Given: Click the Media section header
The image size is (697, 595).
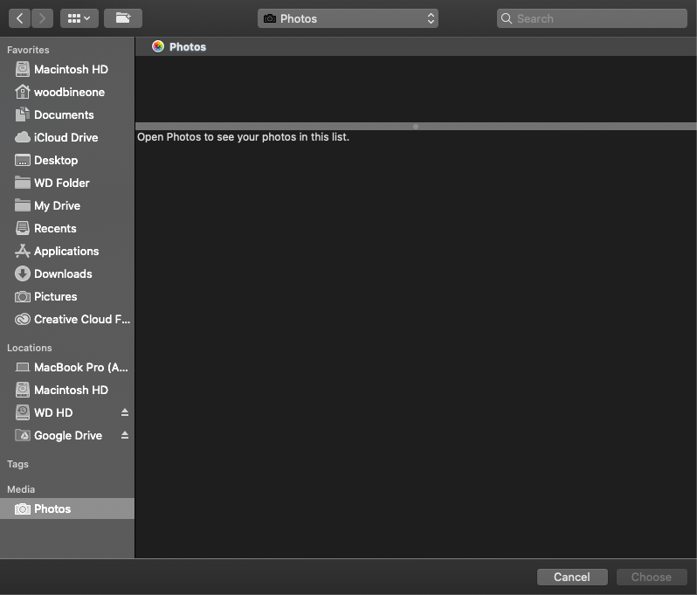Looking at the screenshot, I should 21,489.
